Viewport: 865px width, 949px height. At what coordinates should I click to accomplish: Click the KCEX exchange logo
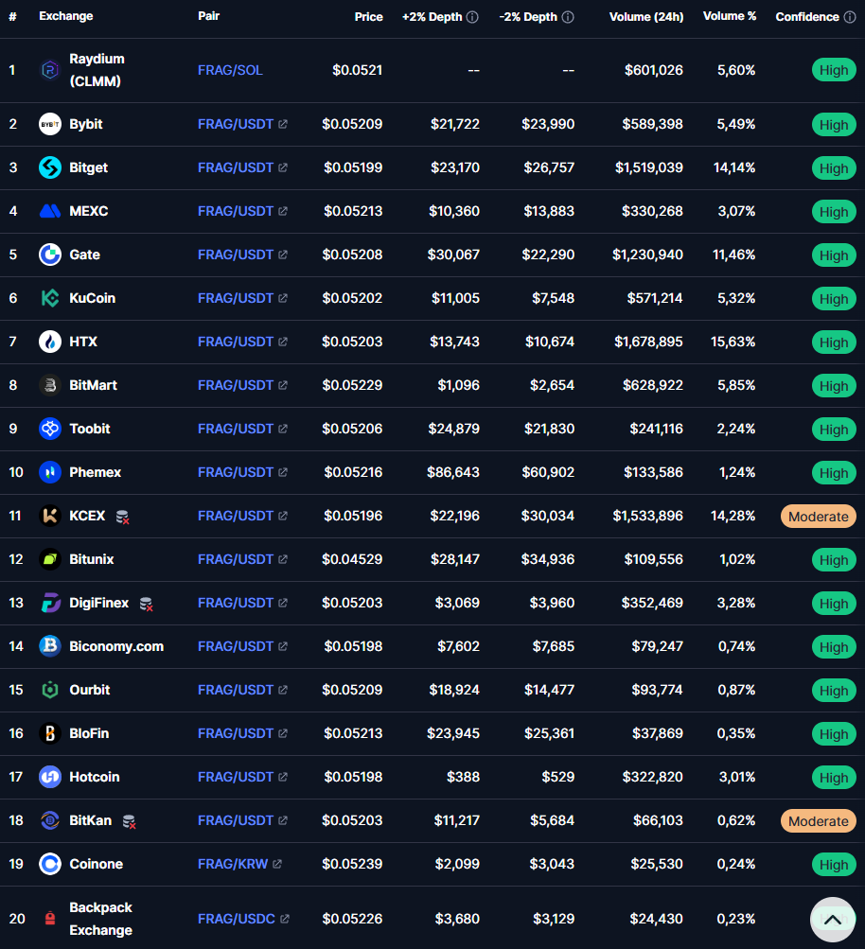49,517
